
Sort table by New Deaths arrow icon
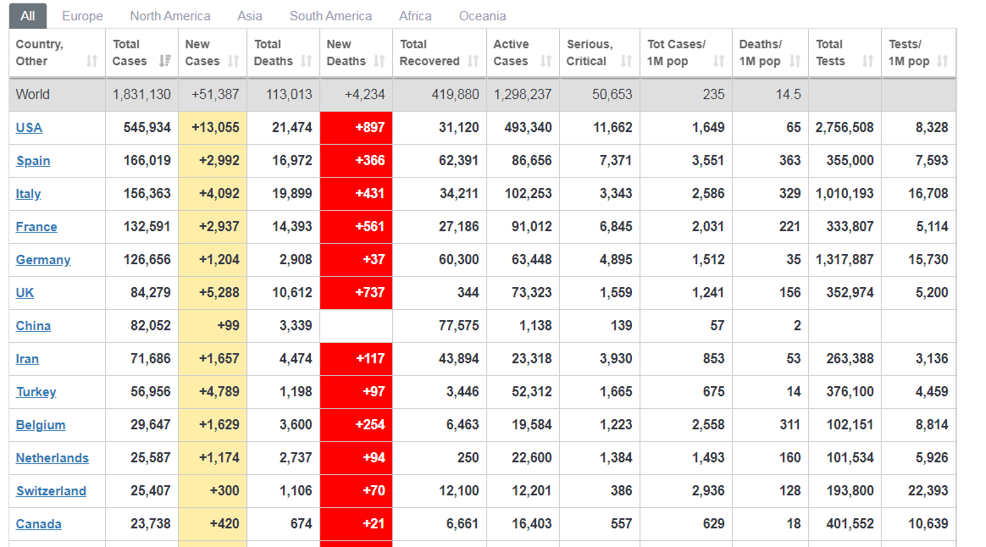tap(379, 61)
